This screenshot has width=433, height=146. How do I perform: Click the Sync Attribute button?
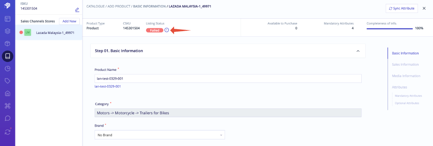[x=401, y=9]
